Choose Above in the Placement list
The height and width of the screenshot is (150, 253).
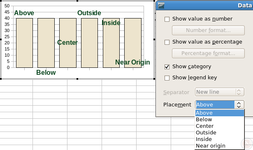click(x=220, y=113)
